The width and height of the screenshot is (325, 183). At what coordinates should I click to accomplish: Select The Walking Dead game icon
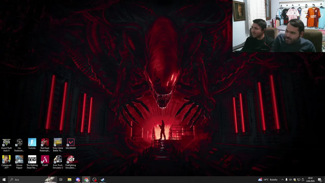click(x=32, y=162)
